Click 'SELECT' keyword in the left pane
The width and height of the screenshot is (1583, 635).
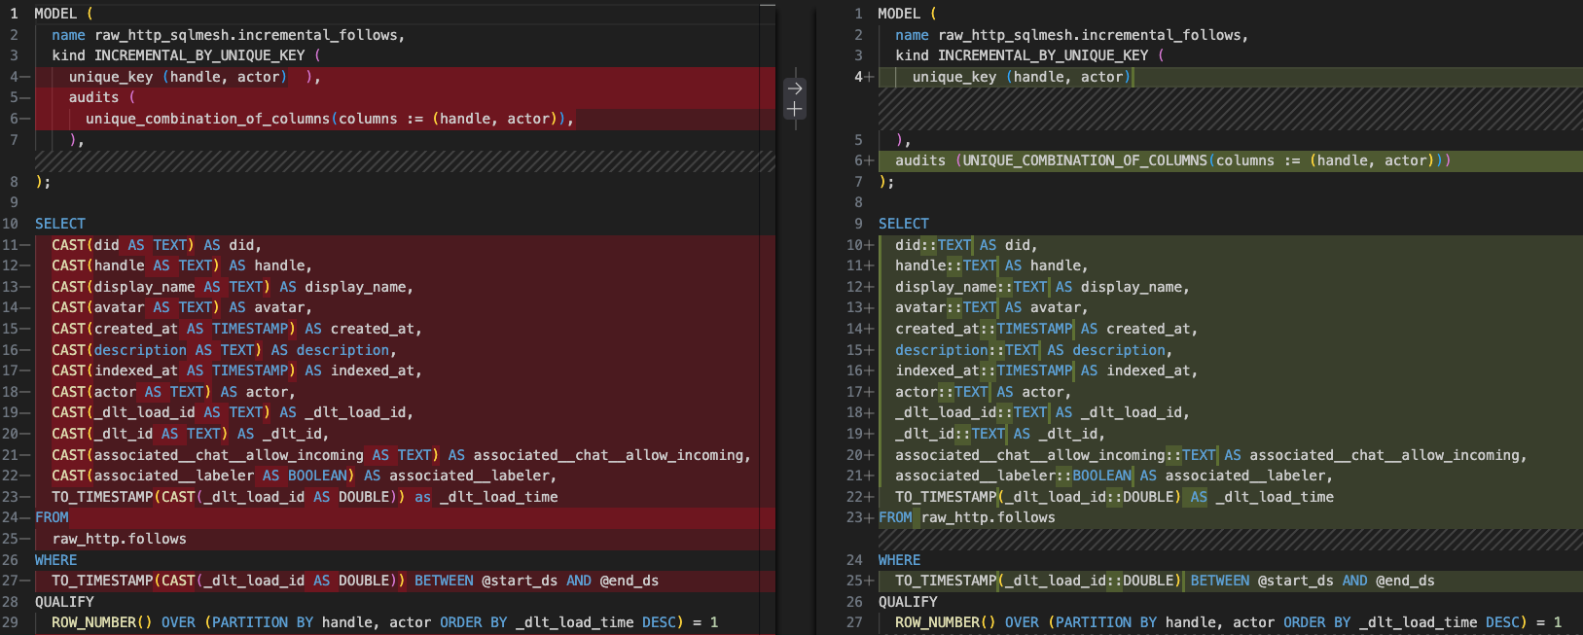pos(60,224)
